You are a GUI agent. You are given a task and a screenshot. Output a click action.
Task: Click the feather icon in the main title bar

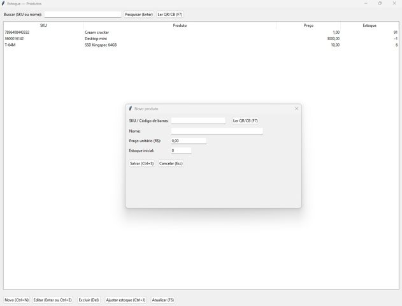coord(4,3)
